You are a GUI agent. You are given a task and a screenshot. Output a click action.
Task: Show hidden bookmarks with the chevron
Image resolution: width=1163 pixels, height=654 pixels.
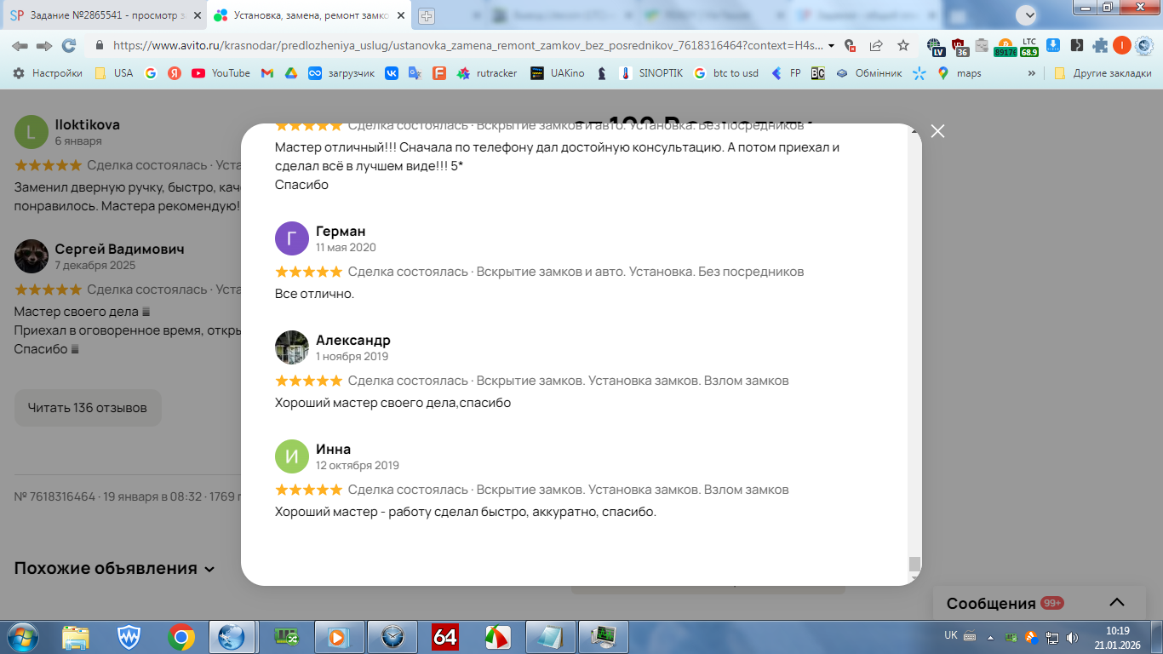(1032, 73)
